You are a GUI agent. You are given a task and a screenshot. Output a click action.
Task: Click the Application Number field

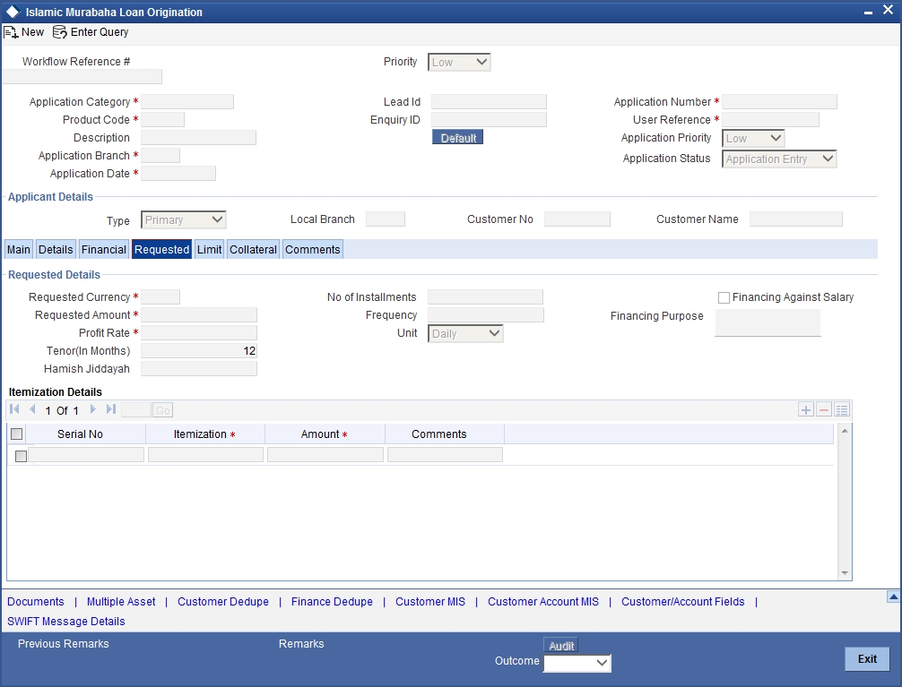779,102
